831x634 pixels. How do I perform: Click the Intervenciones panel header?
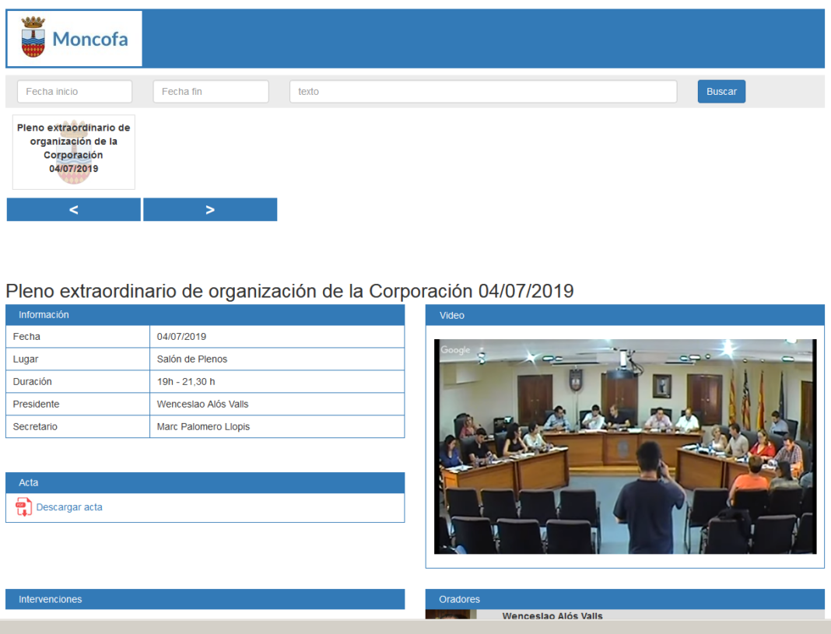click(205, 599)
